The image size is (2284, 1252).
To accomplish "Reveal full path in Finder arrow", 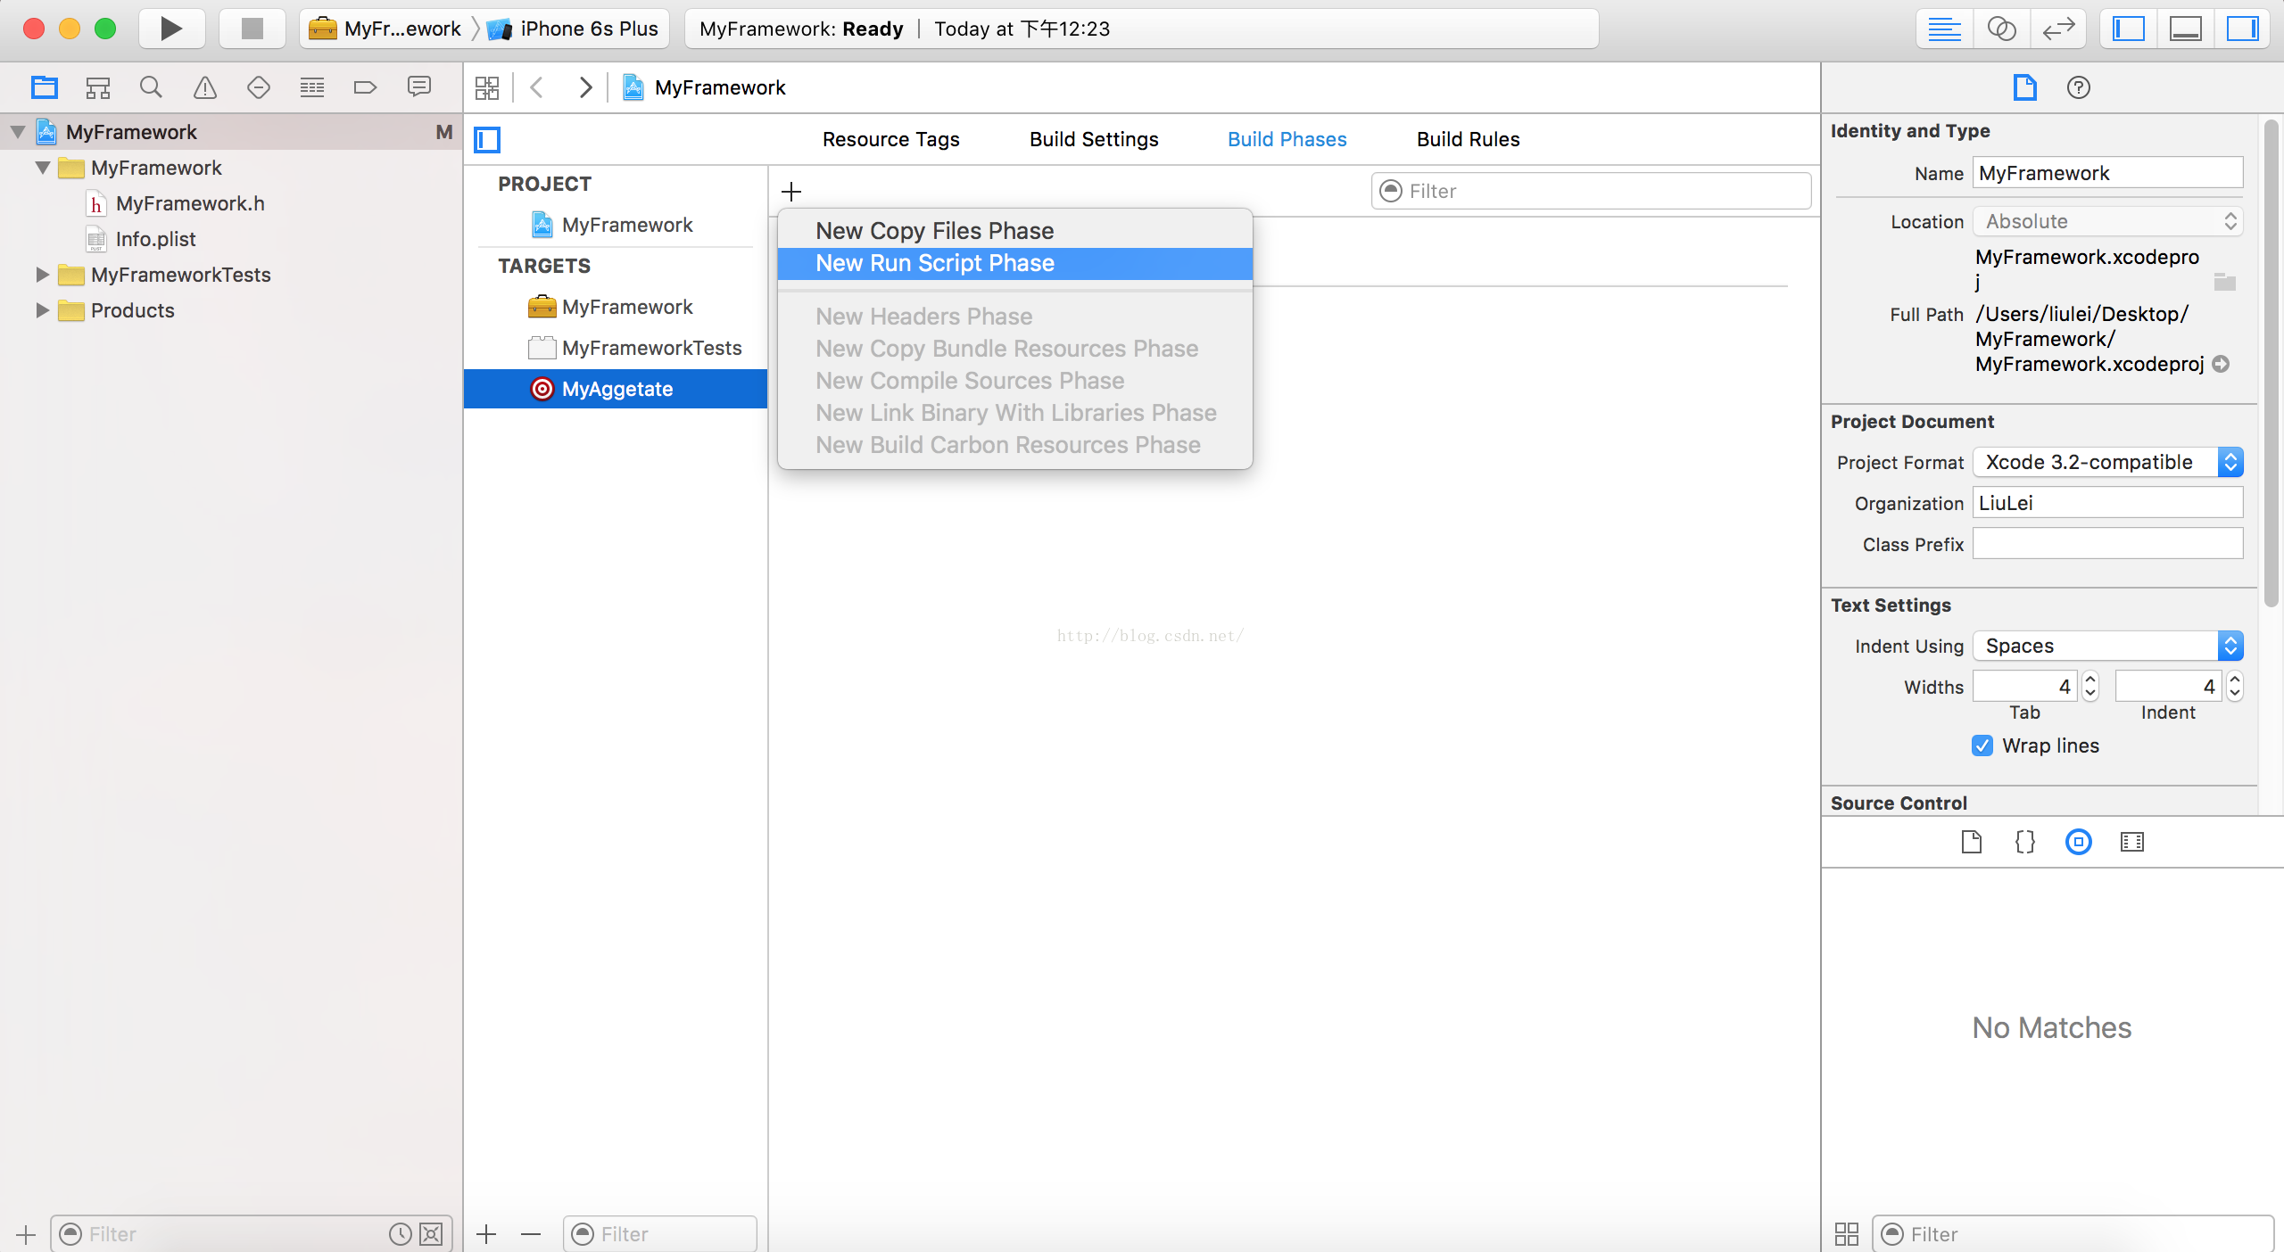I will click(x=2221, y=364).
